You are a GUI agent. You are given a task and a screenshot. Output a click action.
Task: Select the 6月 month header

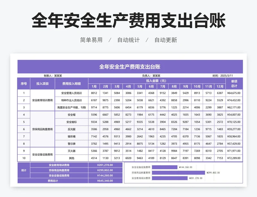[x=151, y=86]
